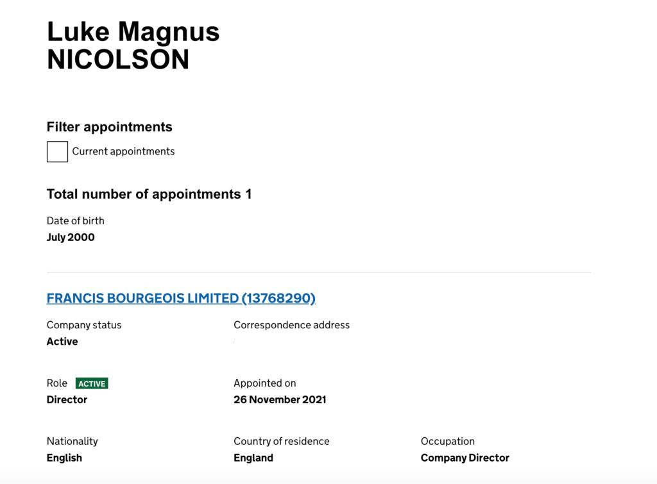The width and height of the screenshot is (657, 484).
Task: Click the Company Director occupation value
Action: (465, 458)
